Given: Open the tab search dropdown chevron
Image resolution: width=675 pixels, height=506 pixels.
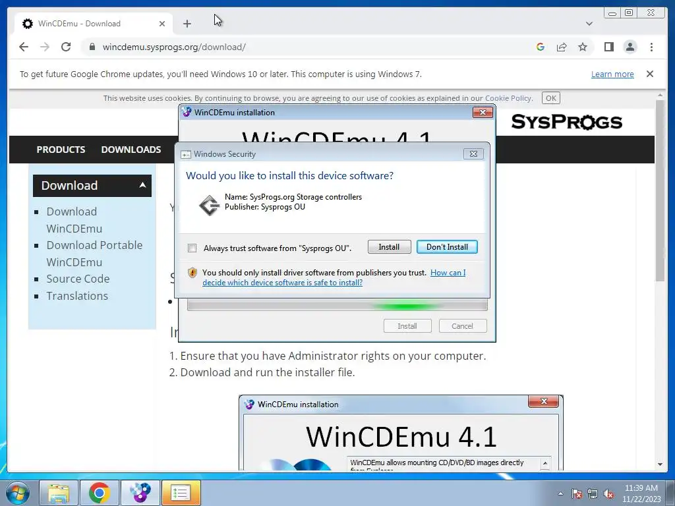Looking at the screenshot, I should pyautogui.click(x=589, y=24).
